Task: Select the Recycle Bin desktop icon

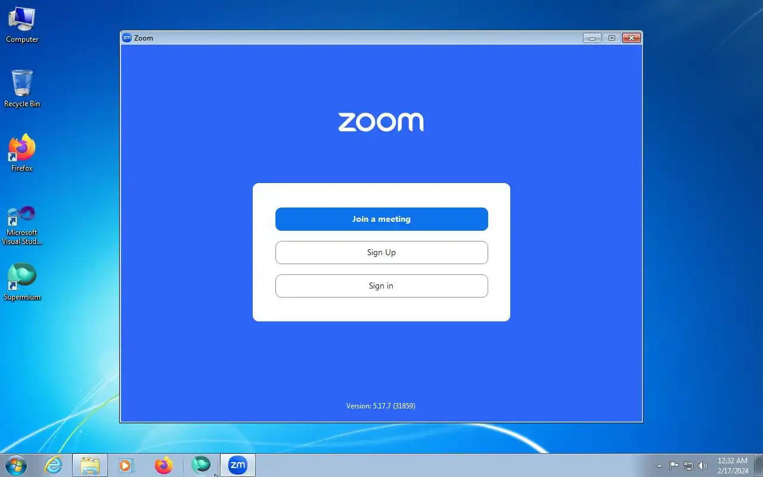Action: pos(22,89)
